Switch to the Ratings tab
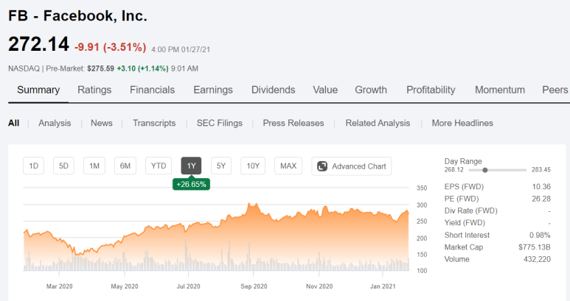The image size is (570, 301). 94,90
